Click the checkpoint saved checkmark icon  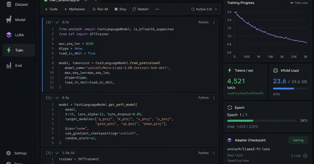[x=305, y=156]
